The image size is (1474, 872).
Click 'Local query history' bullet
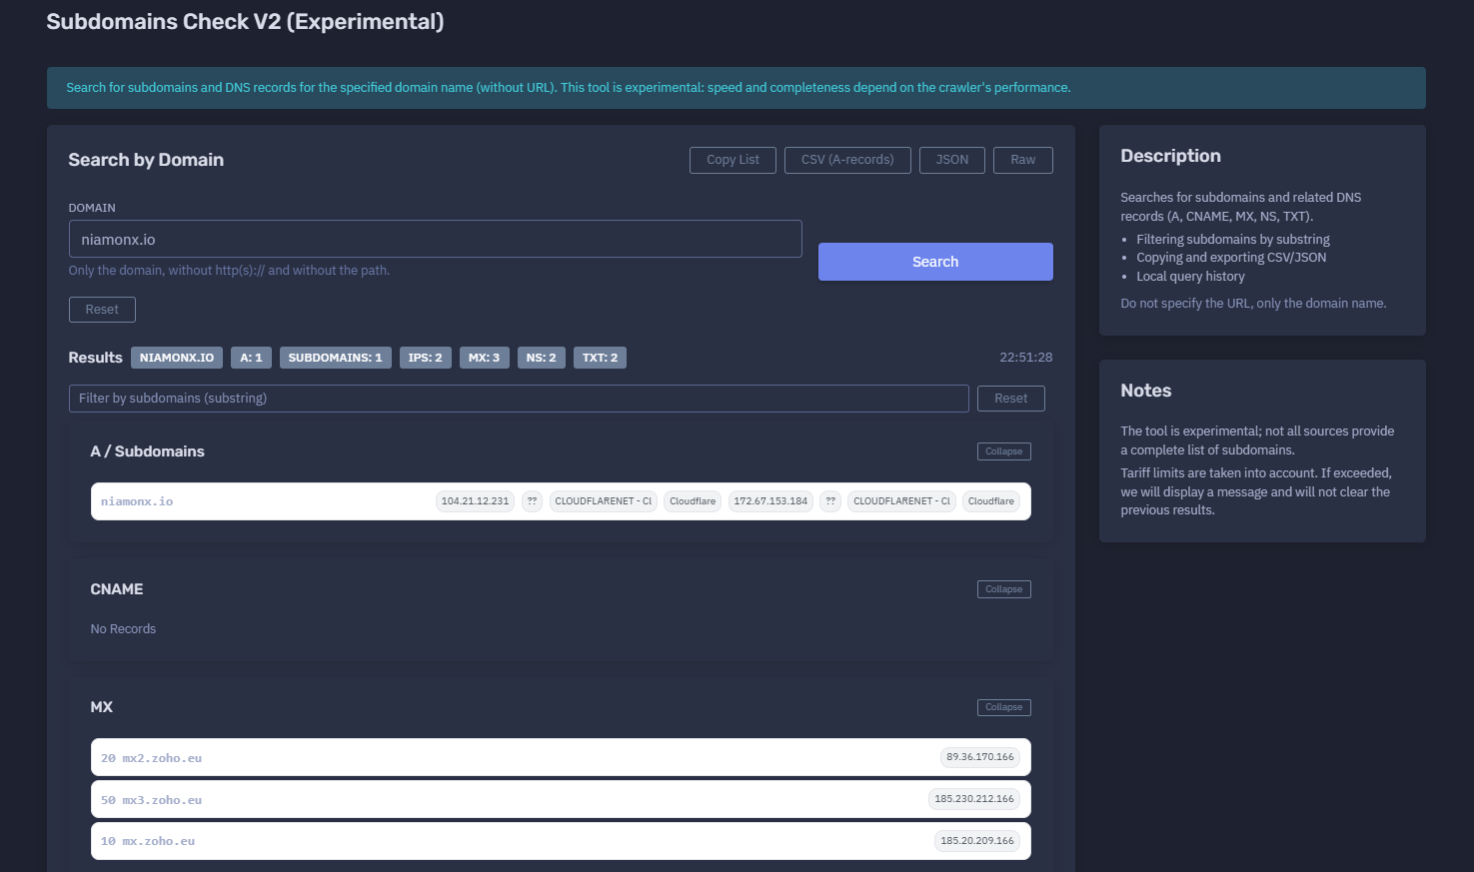(1190, 277)
